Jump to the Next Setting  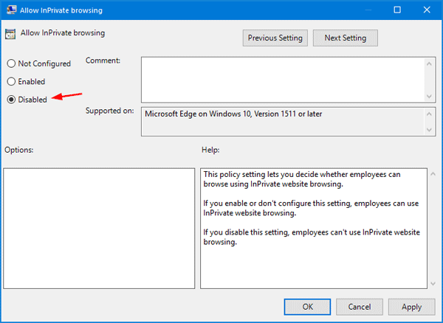pos(345,38)
